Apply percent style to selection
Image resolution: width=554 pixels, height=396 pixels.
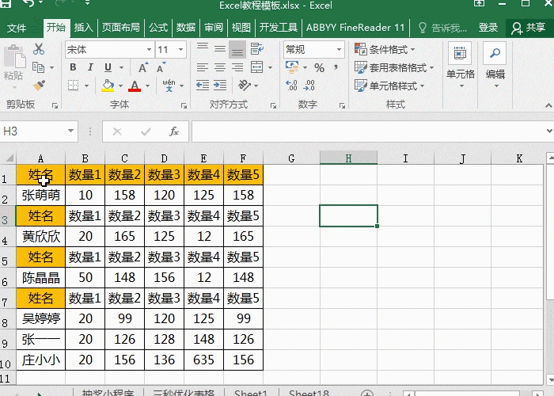[319, 68]
